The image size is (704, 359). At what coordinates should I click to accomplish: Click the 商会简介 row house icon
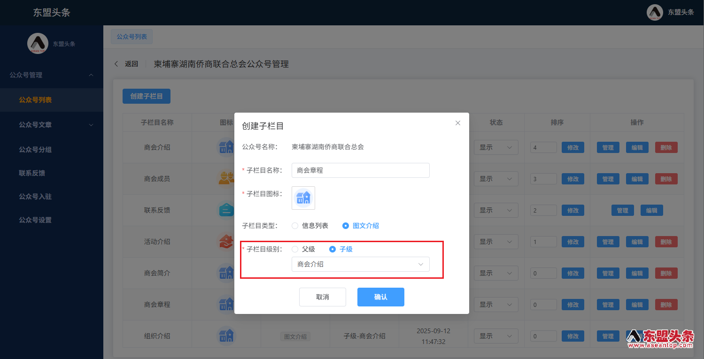(226, 273)
